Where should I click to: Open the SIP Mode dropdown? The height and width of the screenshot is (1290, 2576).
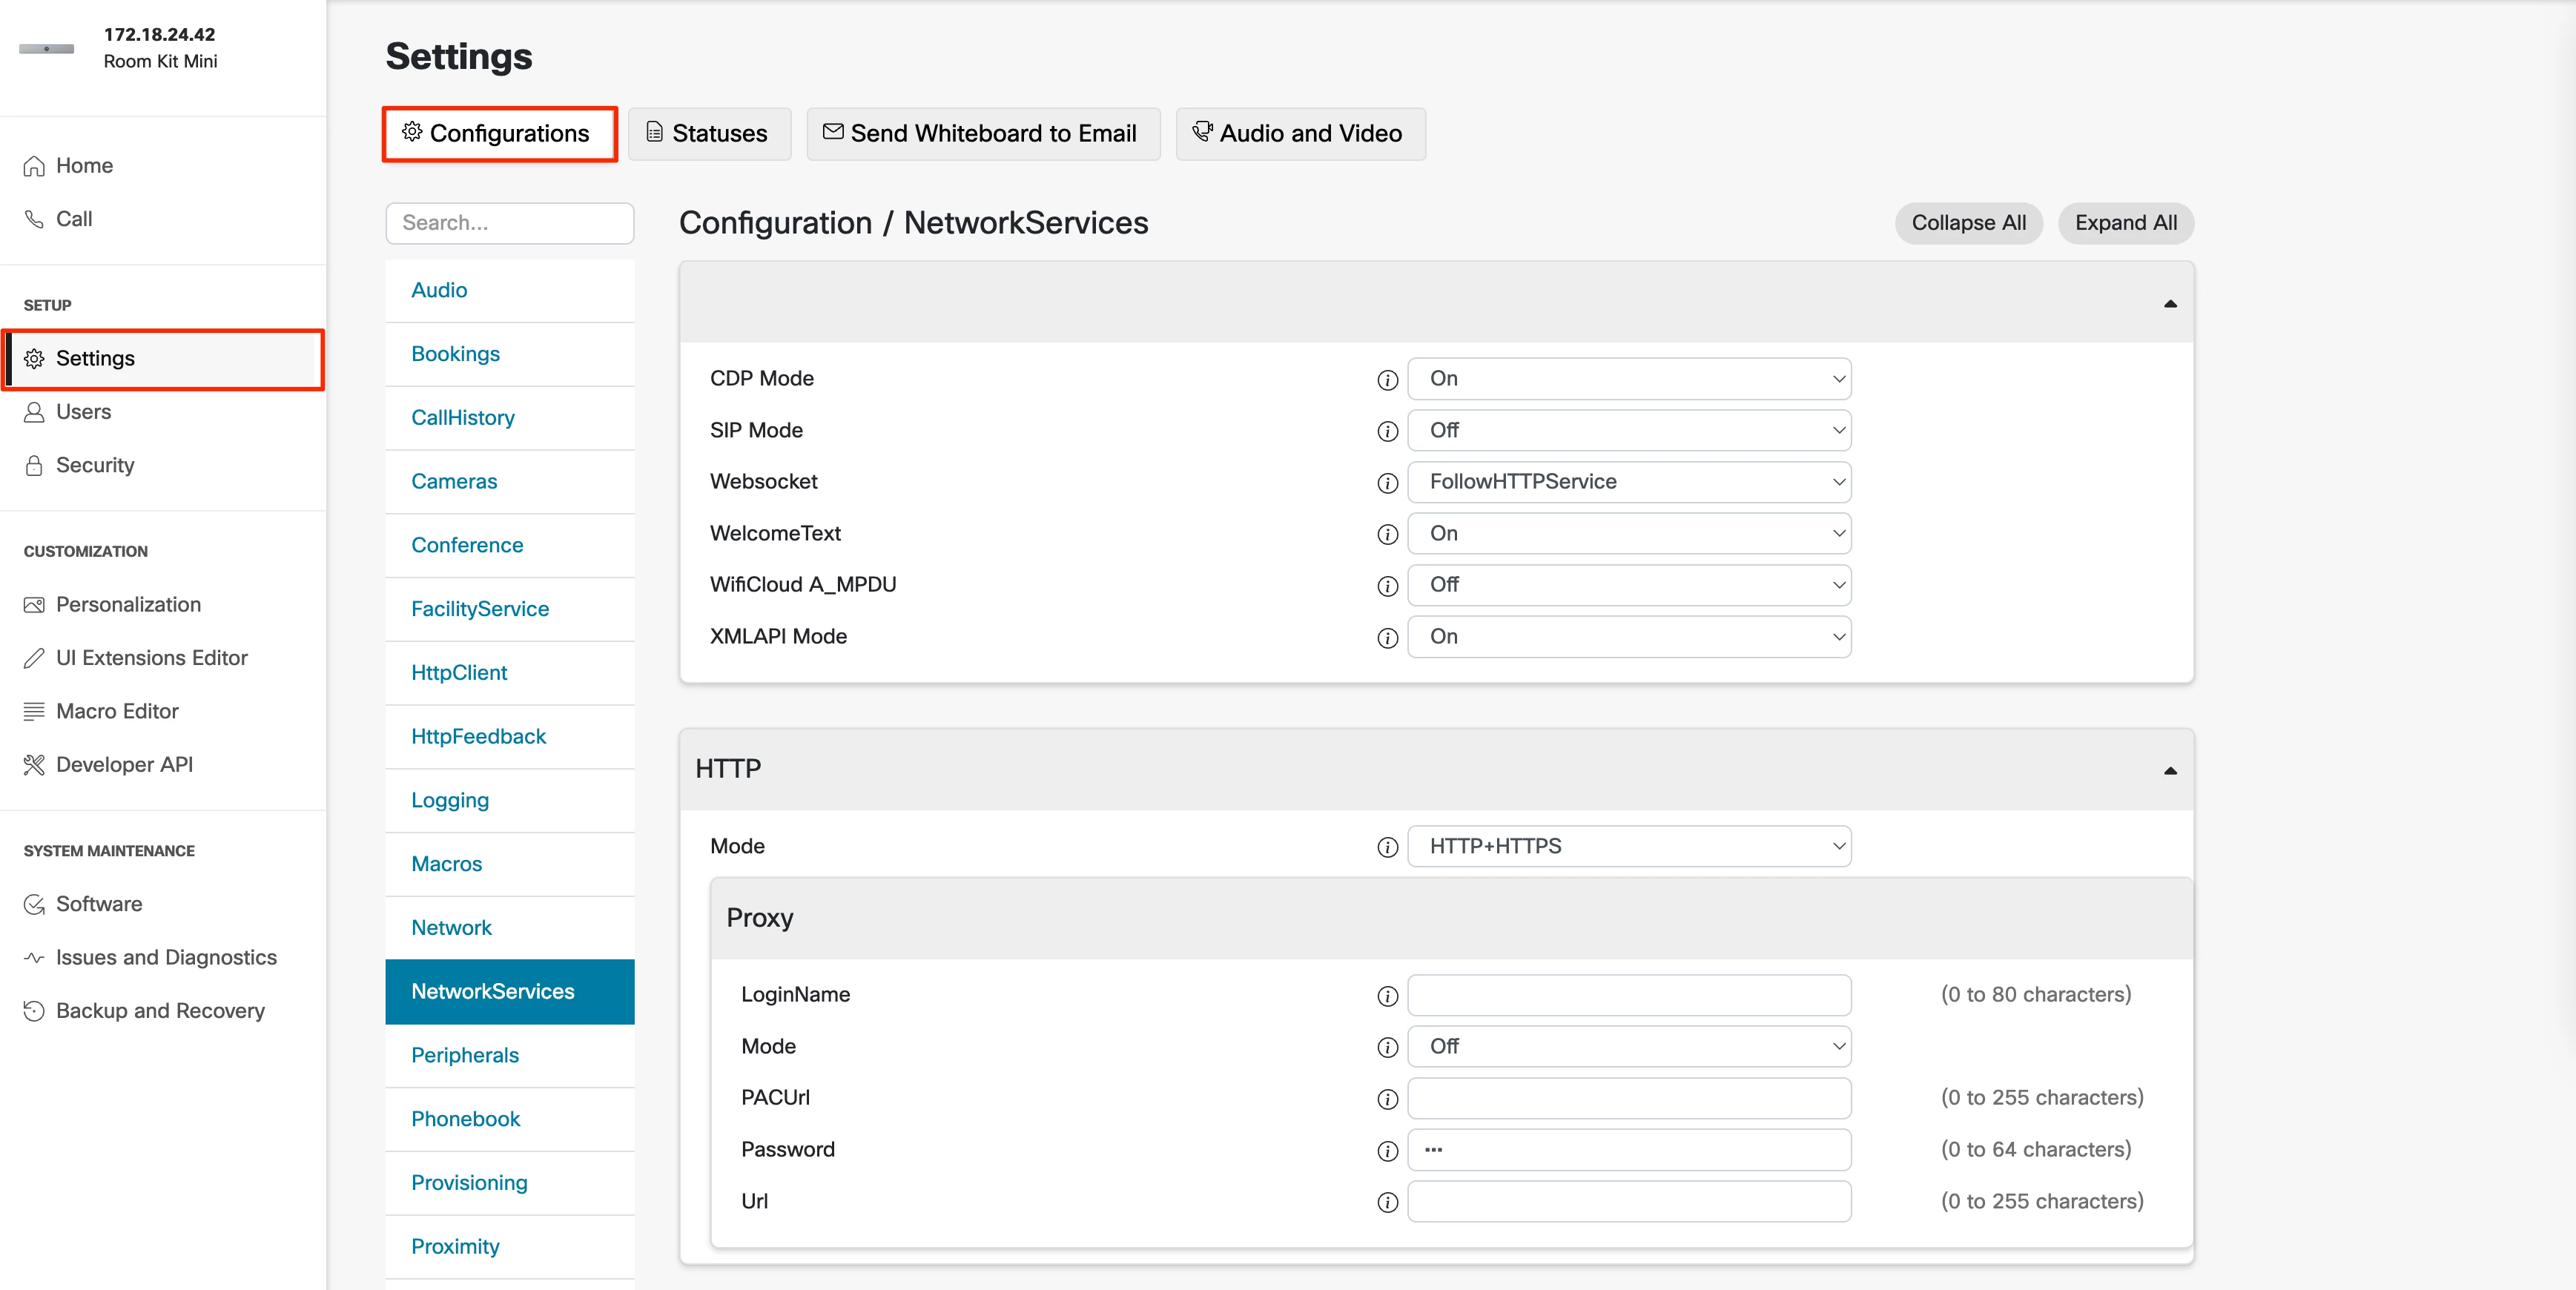pos(1628,430)
